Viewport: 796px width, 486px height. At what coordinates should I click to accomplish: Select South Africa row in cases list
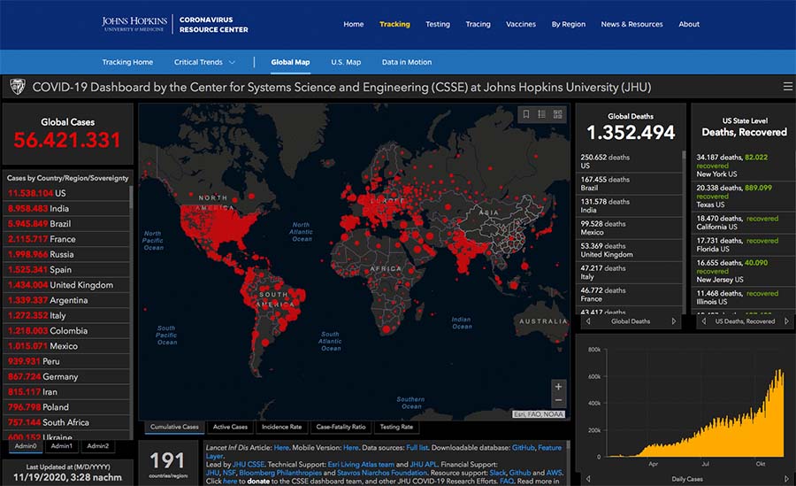point(66,422)
